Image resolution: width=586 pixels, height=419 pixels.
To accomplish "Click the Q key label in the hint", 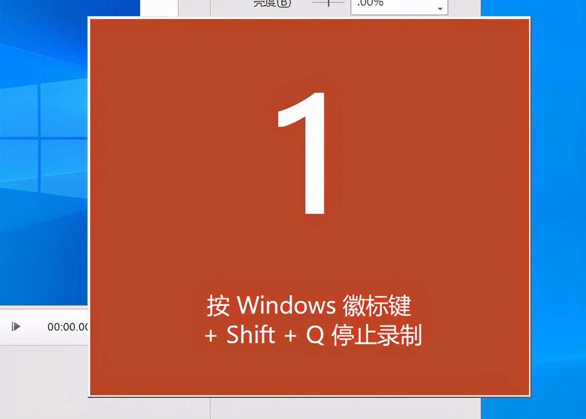I will coord(315,336).
